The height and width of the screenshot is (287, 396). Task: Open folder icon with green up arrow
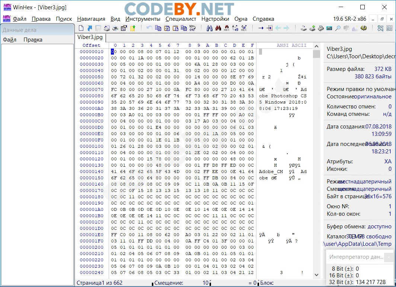click(133, 28)
